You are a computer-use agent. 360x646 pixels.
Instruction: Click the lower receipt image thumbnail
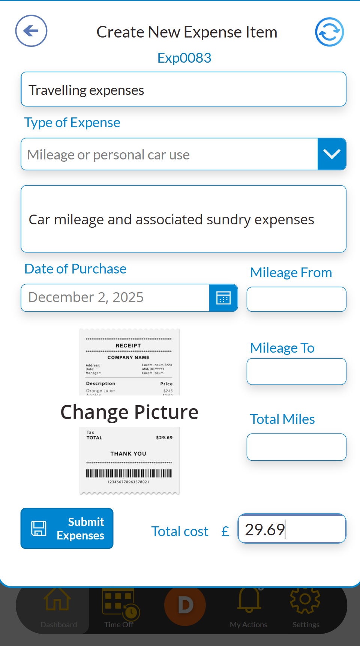[x=129, y=460]
